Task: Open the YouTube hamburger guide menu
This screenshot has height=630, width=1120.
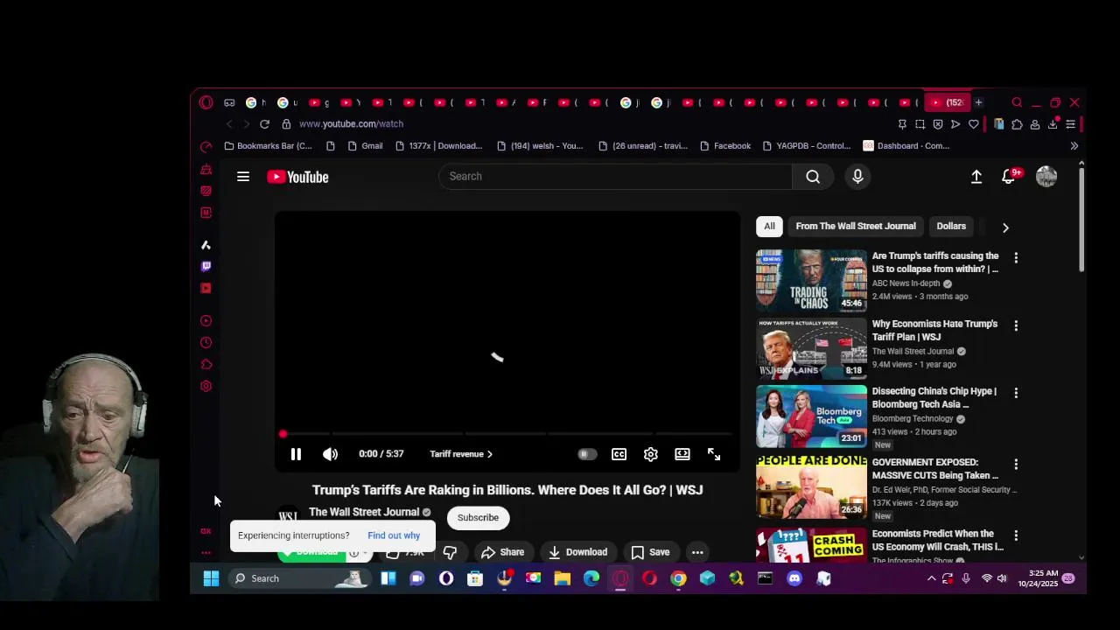Action: (x=243, y=177)
